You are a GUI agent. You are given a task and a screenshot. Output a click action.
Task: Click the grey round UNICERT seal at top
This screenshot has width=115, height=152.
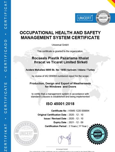103,18
